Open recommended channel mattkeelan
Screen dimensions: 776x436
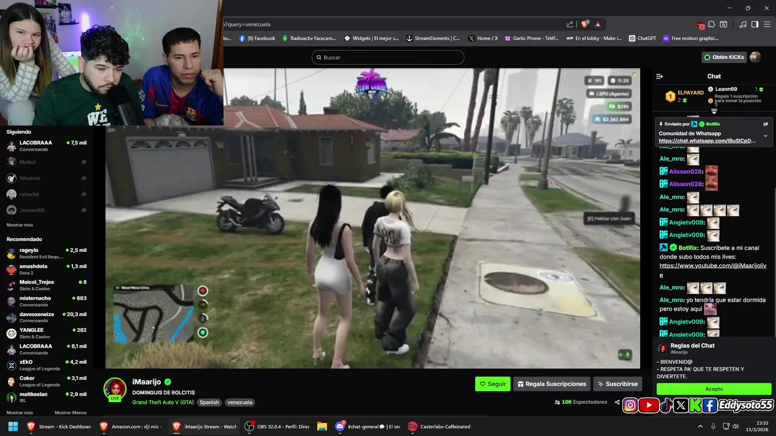(x=47, y=397)
